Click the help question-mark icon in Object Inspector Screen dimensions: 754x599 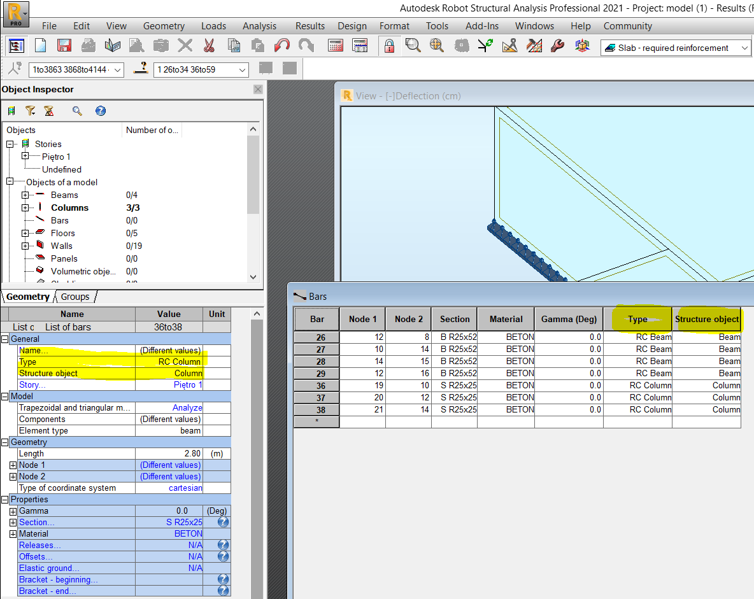pyautogui.click(x=100, y=111)
